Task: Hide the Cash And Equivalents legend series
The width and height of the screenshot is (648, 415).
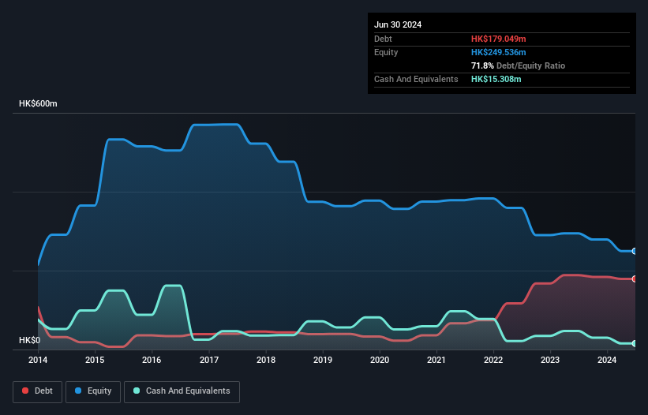Action: 181,391
